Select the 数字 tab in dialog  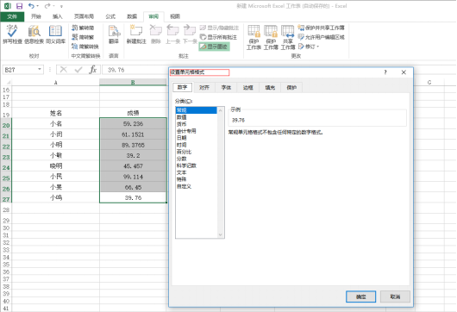182,87
